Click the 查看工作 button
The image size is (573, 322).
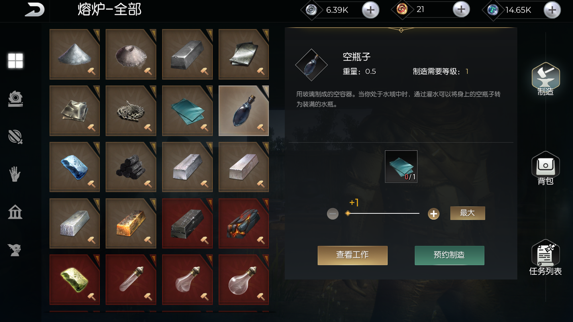coord(352,255)
